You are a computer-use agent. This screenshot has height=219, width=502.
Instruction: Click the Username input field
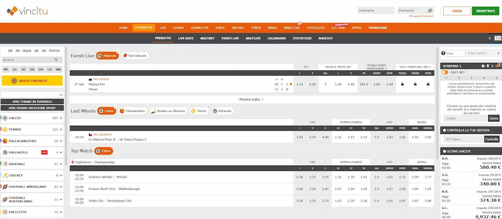376,10
